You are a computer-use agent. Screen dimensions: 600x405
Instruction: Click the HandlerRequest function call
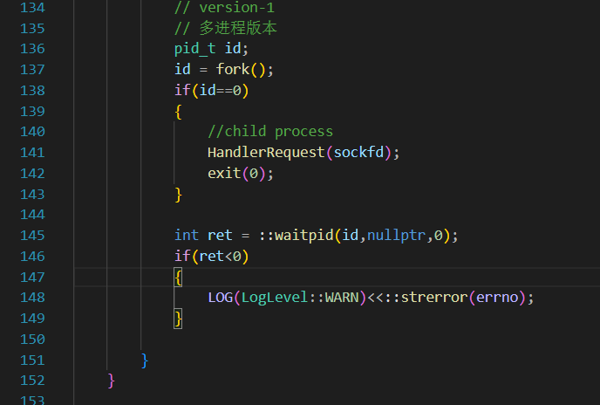click(x=266, y=153)
